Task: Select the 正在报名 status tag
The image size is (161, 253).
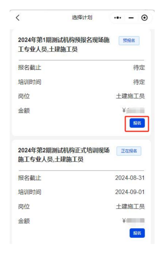Action: click(x=129, y=151)
